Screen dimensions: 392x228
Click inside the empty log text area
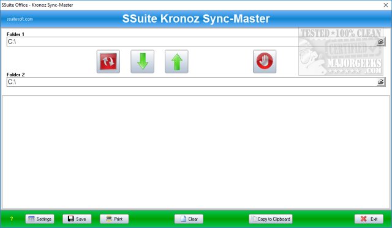pos(196,152)
